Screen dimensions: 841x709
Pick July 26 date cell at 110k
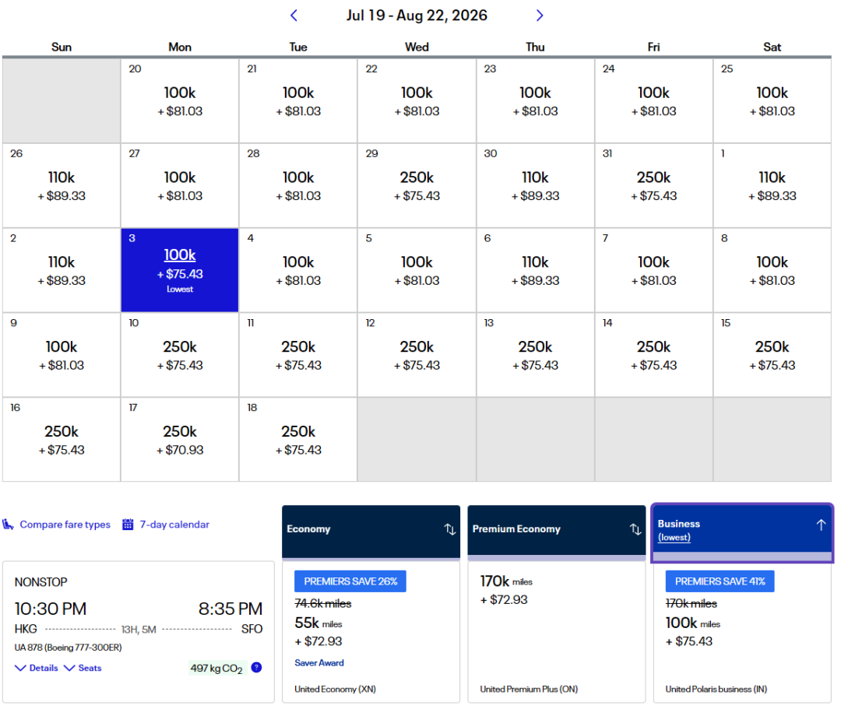pos(62,185)
